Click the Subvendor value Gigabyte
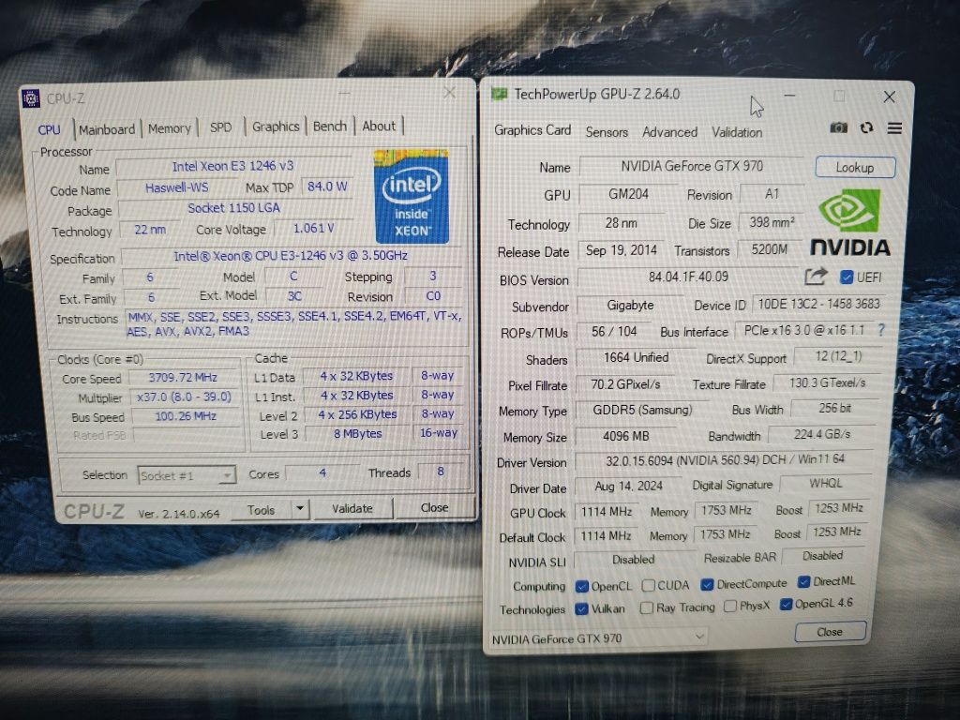 tap(630, 305)
